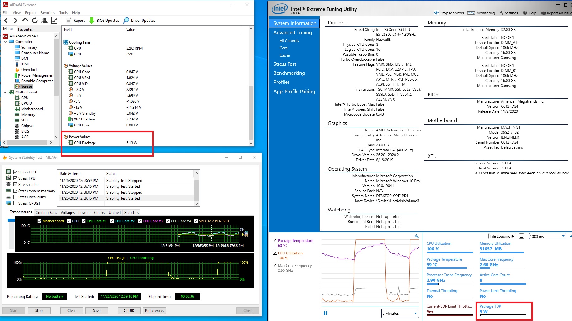Viewport: 572px width, 321px height.
Task: Click the XTU Help question-mark icon
Action: pyautogui.click(x=525, y=13)
